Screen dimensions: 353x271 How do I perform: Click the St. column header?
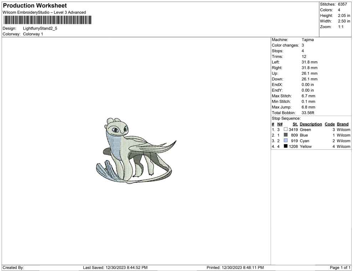tap(295, 124)
